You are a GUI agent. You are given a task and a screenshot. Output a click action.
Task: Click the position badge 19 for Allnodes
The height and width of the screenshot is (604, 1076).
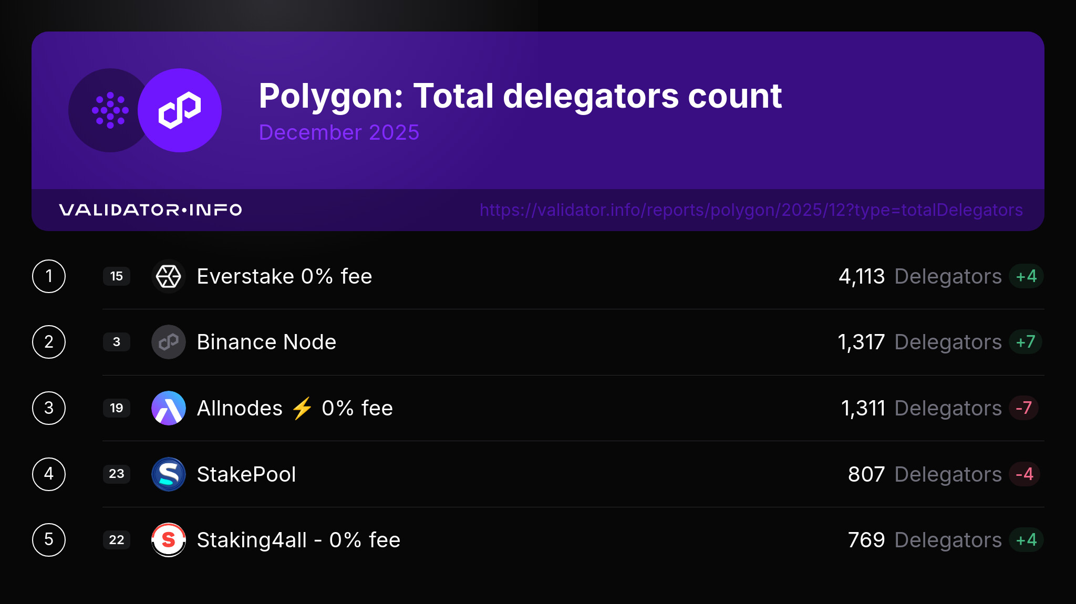click(x=117, y=408)
